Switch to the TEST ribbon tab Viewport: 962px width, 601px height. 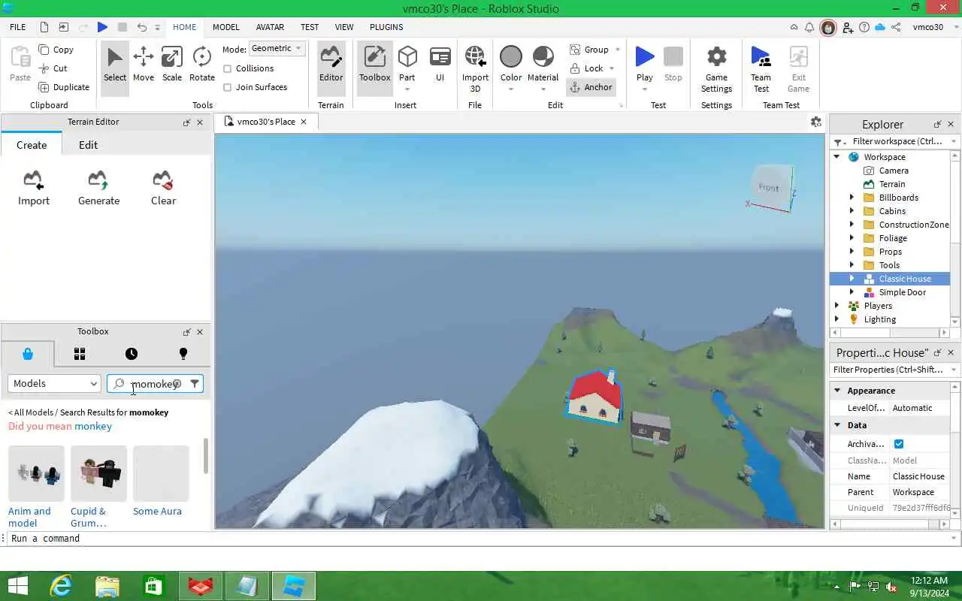point(310,27)
